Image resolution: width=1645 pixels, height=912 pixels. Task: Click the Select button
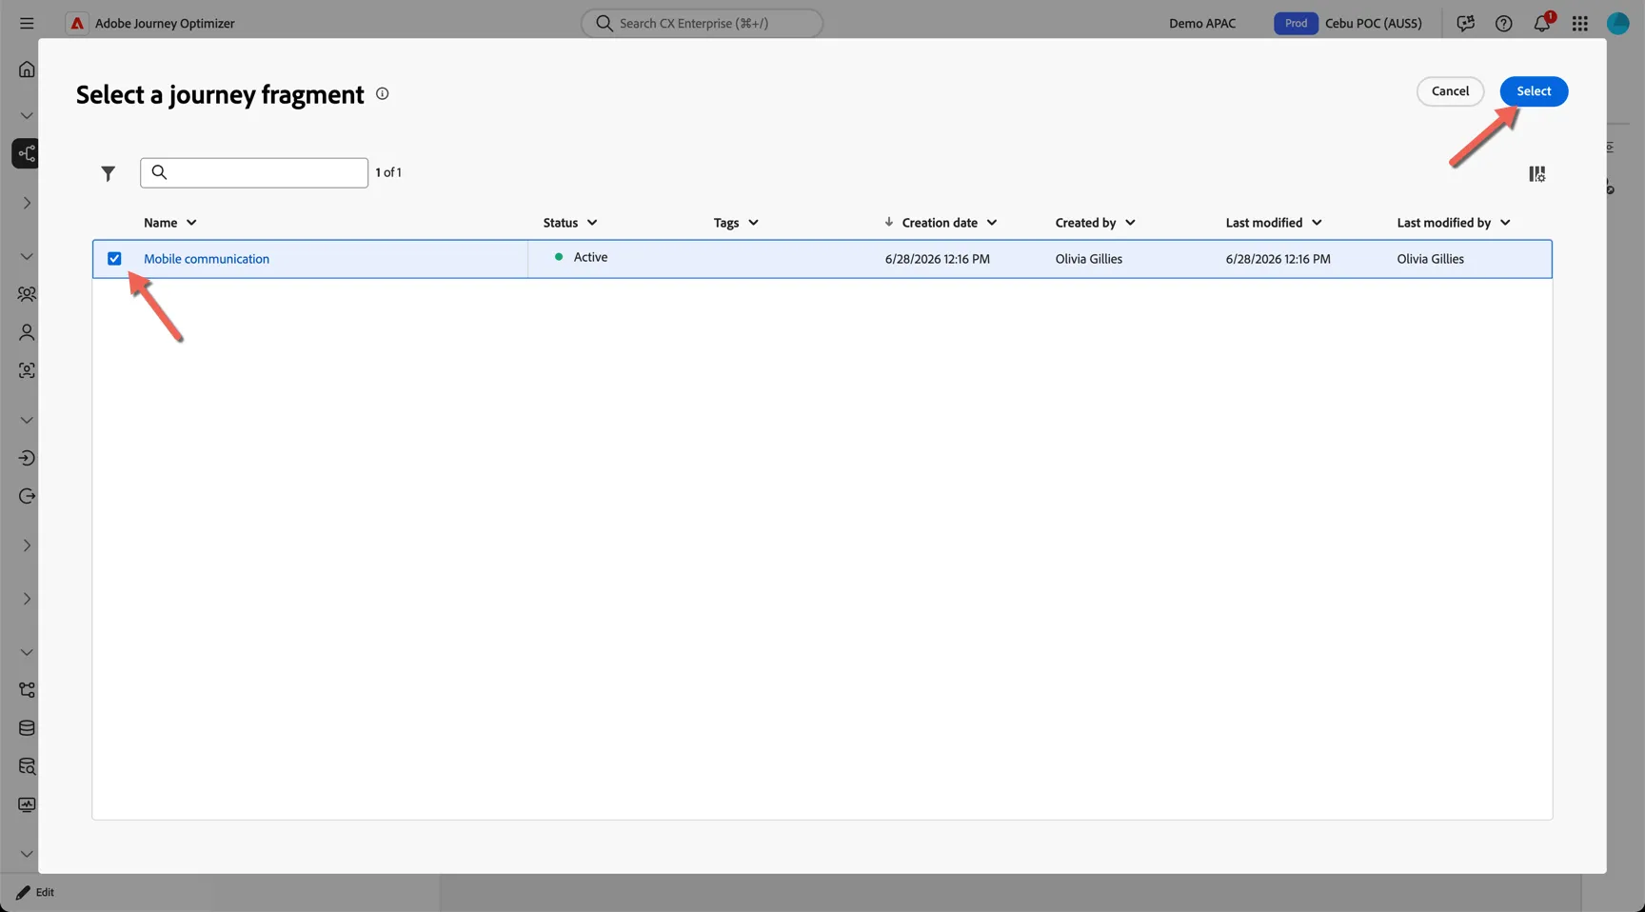[1534, 91]
